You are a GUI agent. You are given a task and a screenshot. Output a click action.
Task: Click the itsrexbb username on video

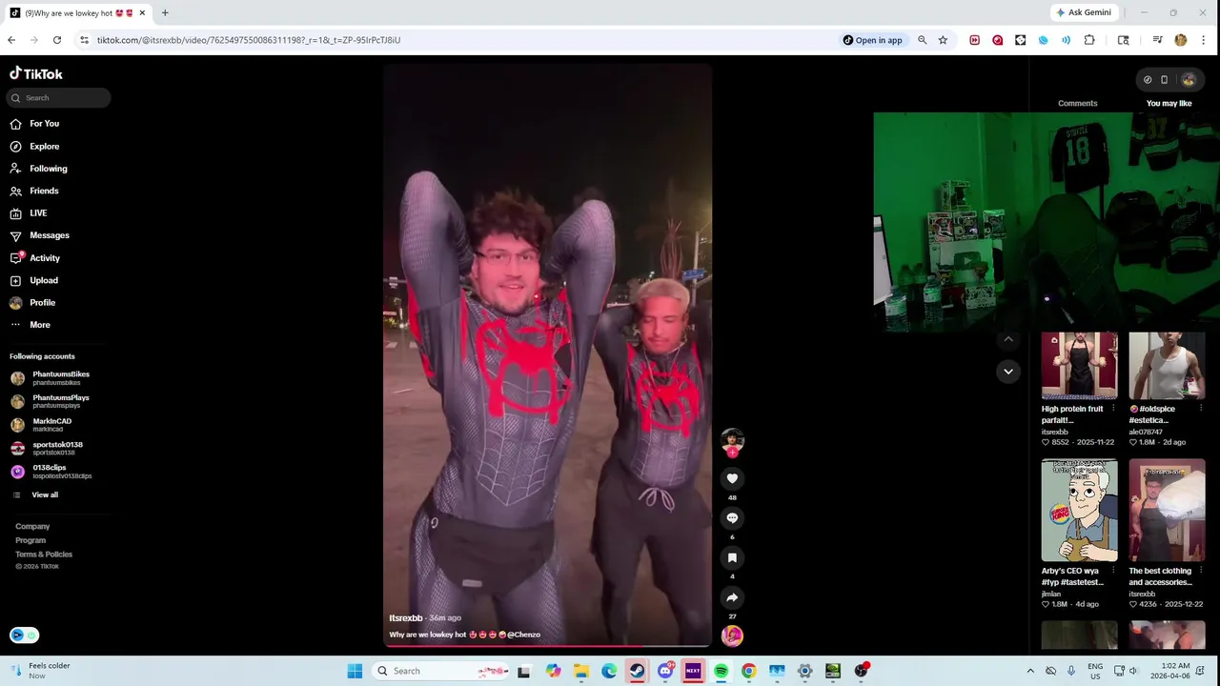click(x=405, y=618)
